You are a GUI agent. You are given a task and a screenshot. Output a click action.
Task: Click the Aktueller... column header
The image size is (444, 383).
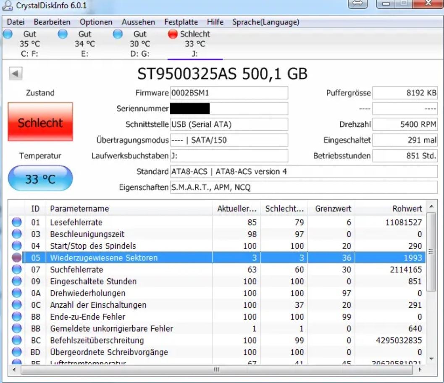point(236,209)
